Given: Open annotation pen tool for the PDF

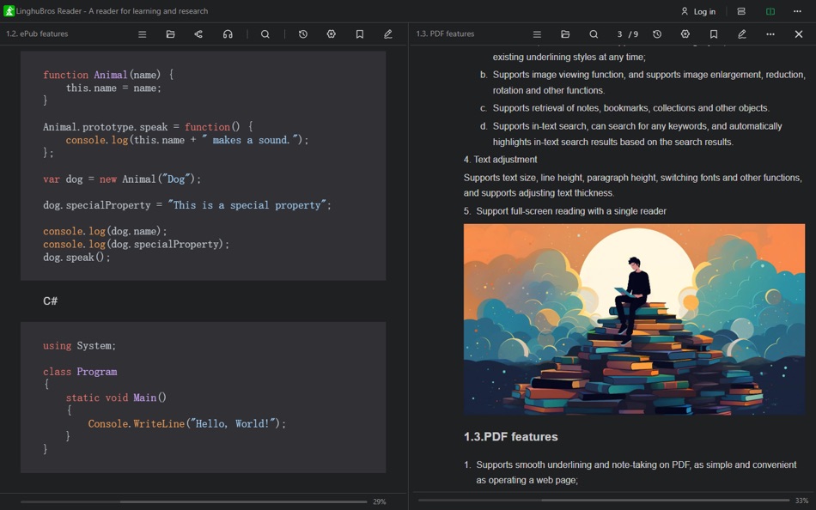Looking at the screenshot, I should tap(741, 33).
